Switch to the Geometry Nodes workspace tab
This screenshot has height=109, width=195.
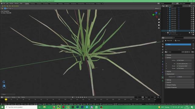[x=90, y=4]
